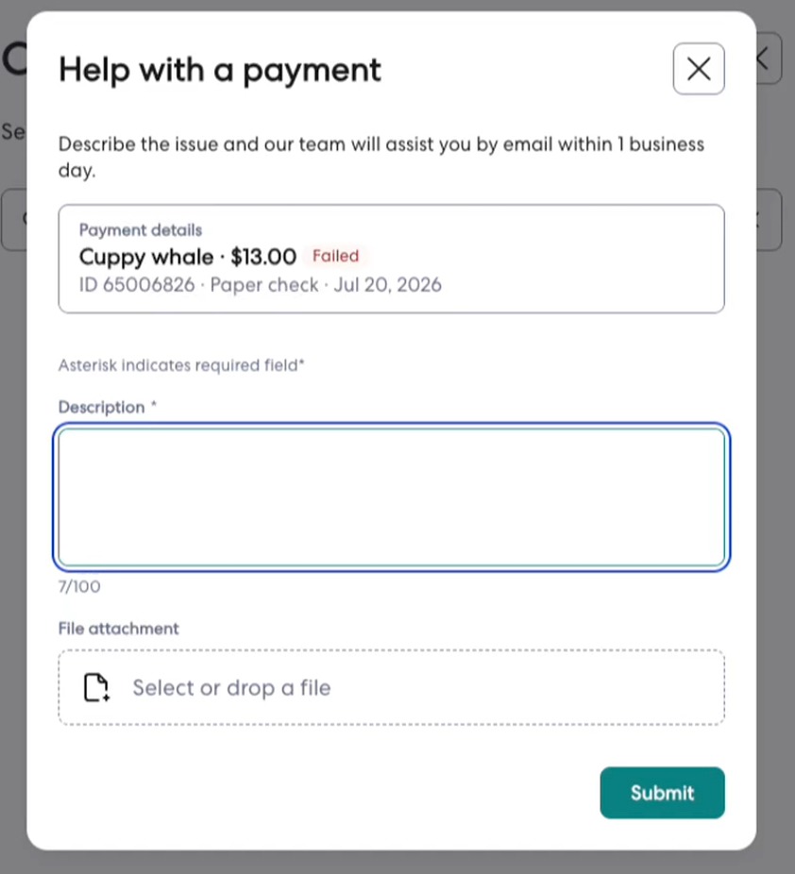Viewport: 795px width, 874px height.
Task: Click the File attachment label
Action: pos(119,629)
